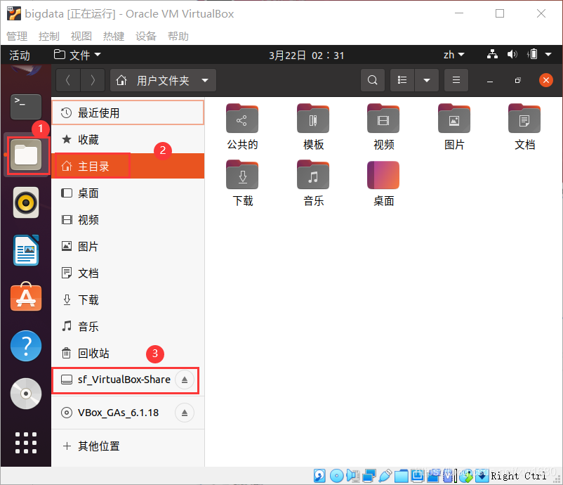Click VirtualBox network status icon
563x485 pixels.
tap(369, 476)
